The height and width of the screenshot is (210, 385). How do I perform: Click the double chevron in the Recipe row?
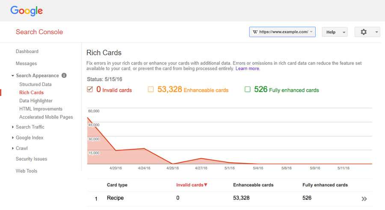pyautogui.click(x=364, y=199)
